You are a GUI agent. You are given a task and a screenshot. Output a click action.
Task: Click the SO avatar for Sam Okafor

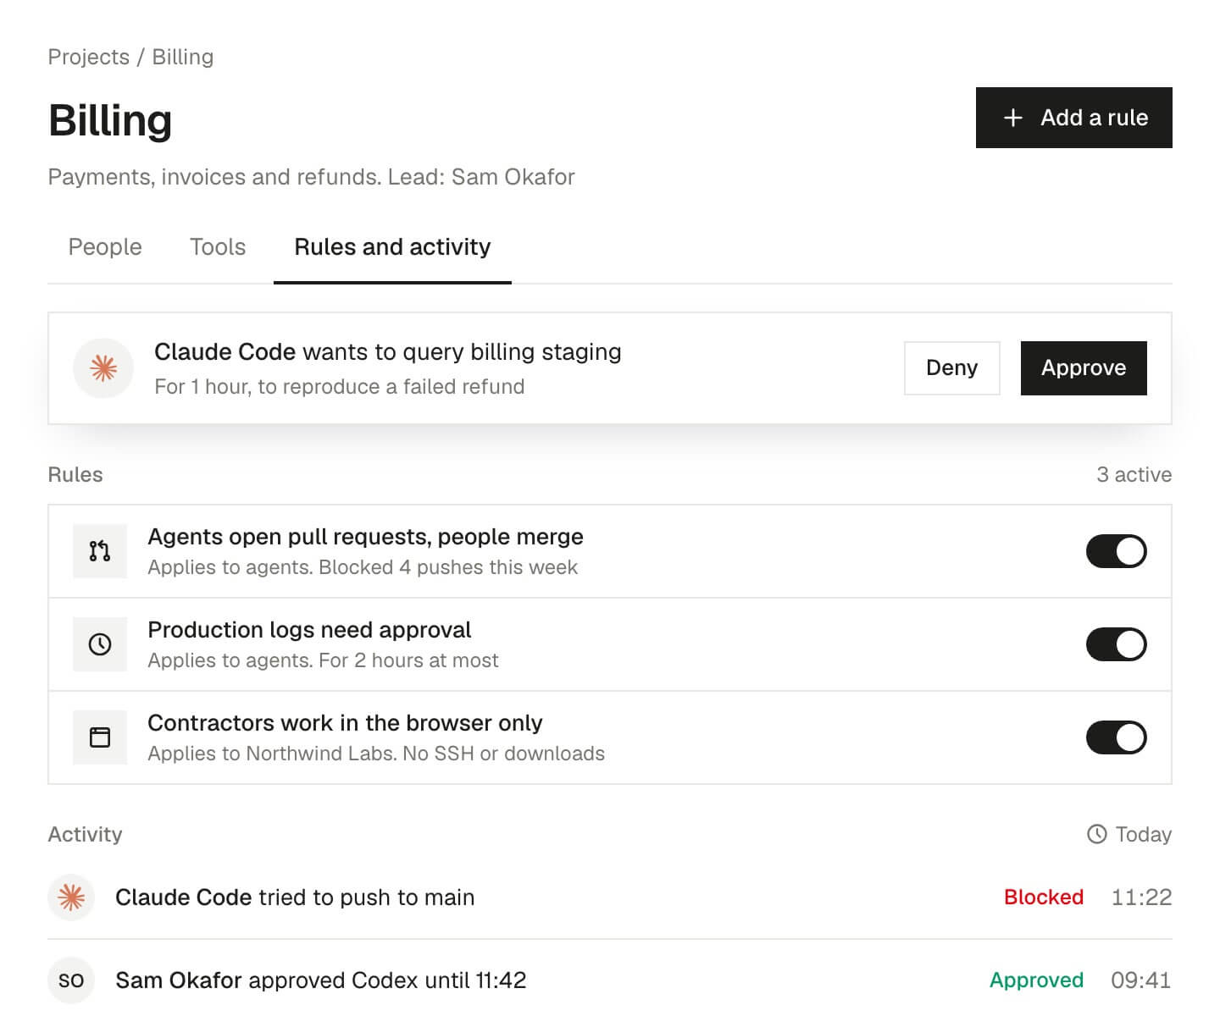pos(71,980)
